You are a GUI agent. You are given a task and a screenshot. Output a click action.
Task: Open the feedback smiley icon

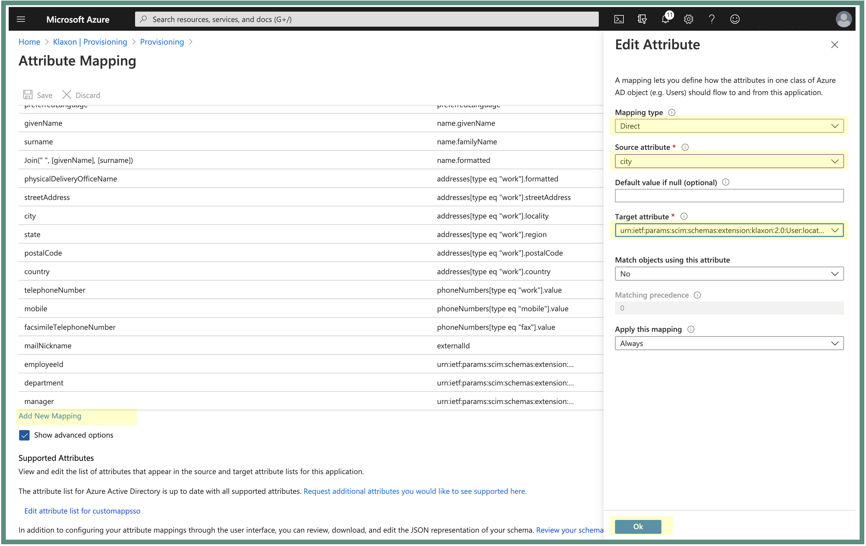coord(735,19)
